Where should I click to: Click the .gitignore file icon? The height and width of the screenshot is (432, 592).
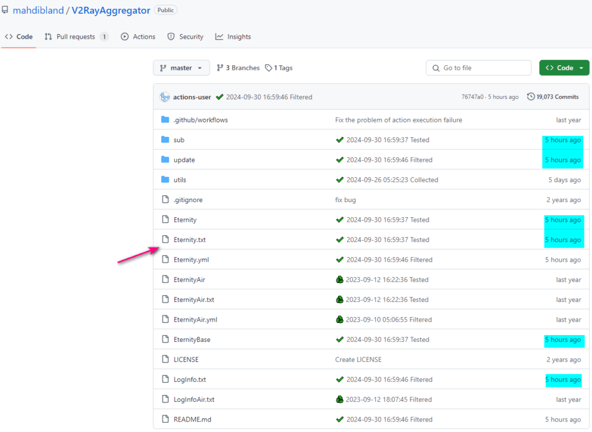165,199
